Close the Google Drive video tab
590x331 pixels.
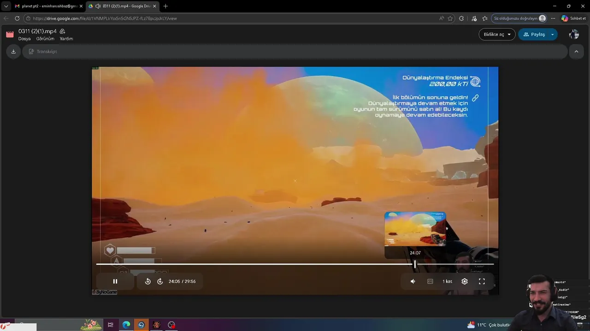[154, 6]
